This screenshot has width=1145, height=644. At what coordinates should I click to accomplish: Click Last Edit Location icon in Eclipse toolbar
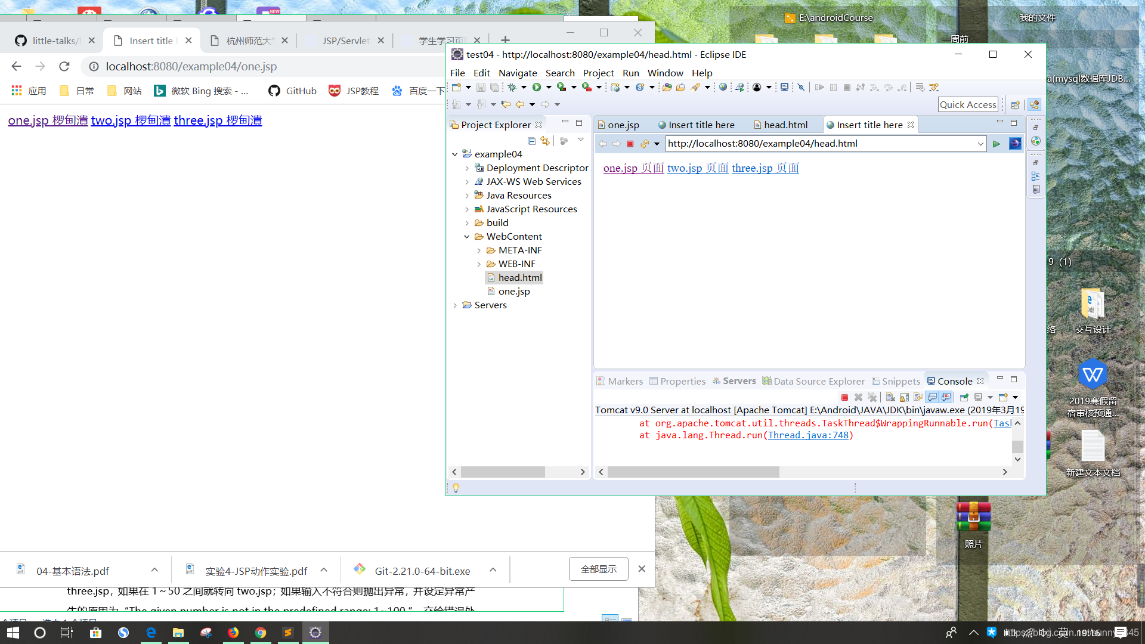(x=506, y=104)
